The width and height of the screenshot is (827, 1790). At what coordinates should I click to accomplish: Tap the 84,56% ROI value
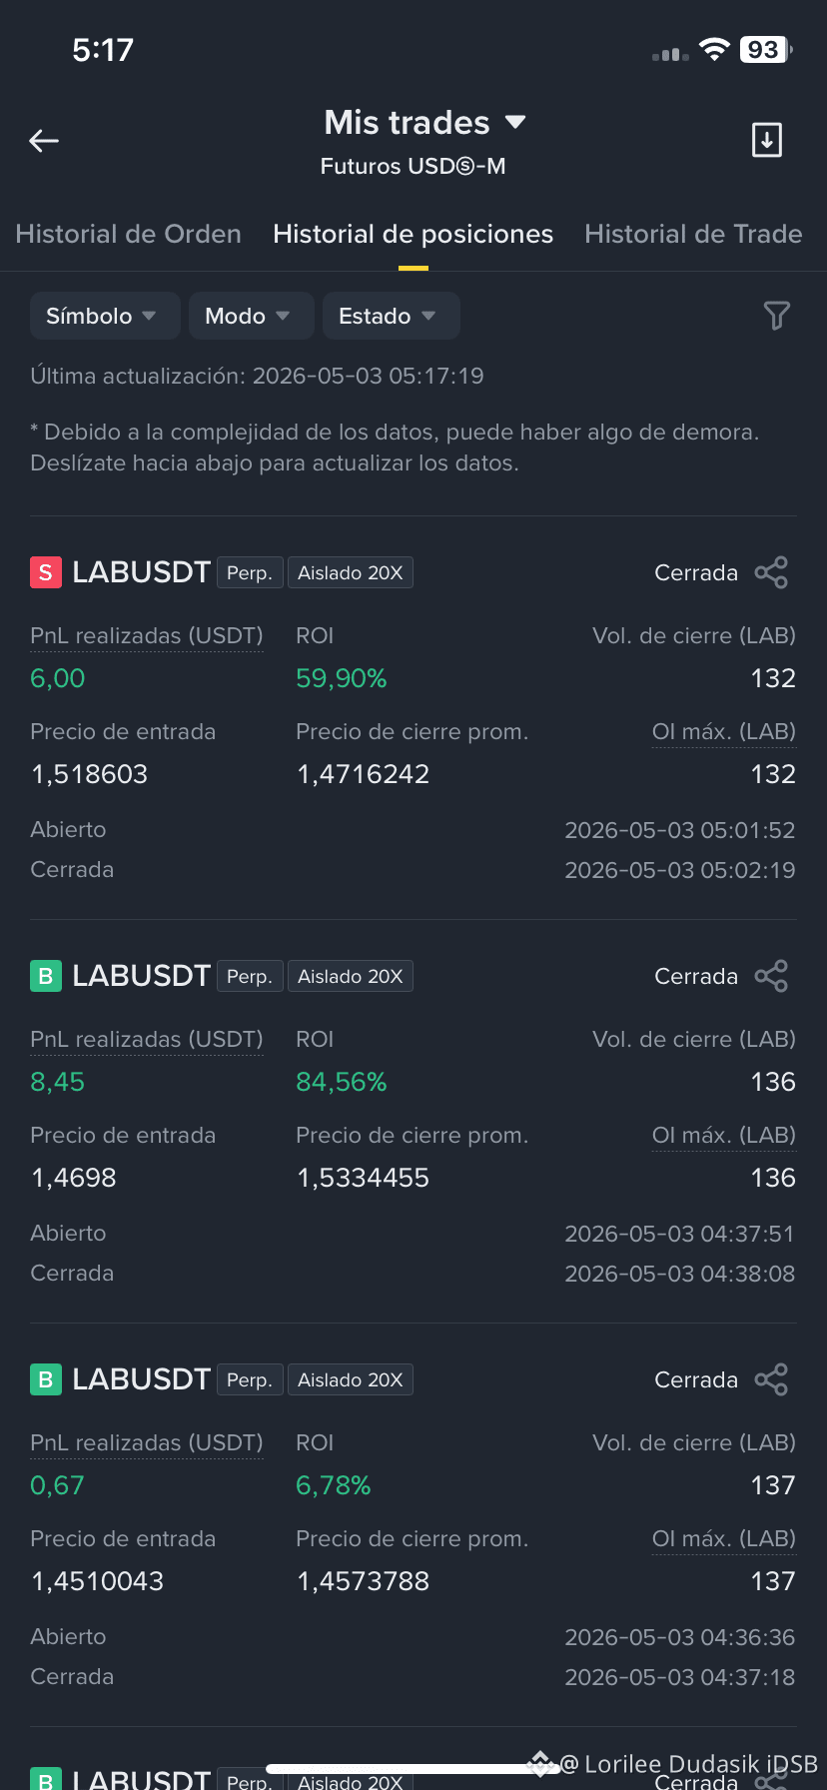342,1082
